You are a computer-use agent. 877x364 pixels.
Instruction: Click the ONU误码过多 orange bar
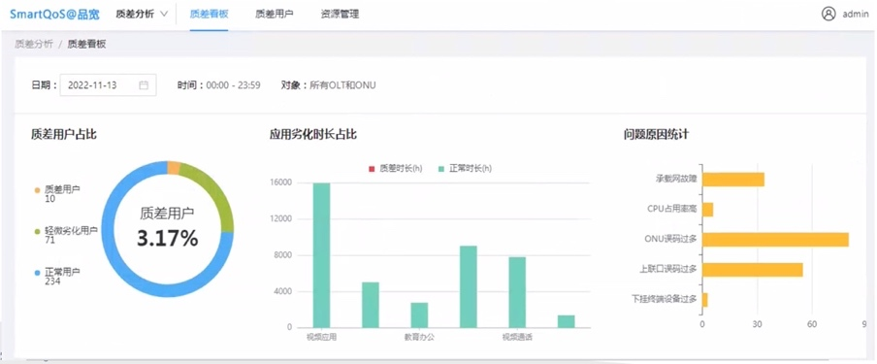[775, 239]
